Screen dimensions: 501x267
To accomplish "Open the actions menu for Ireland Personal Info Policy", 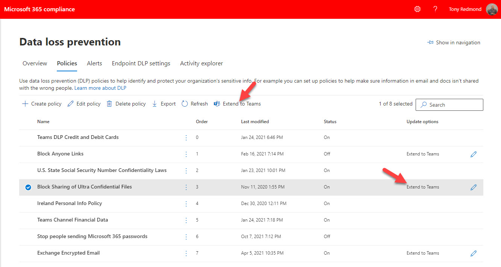I will (186, 204).
